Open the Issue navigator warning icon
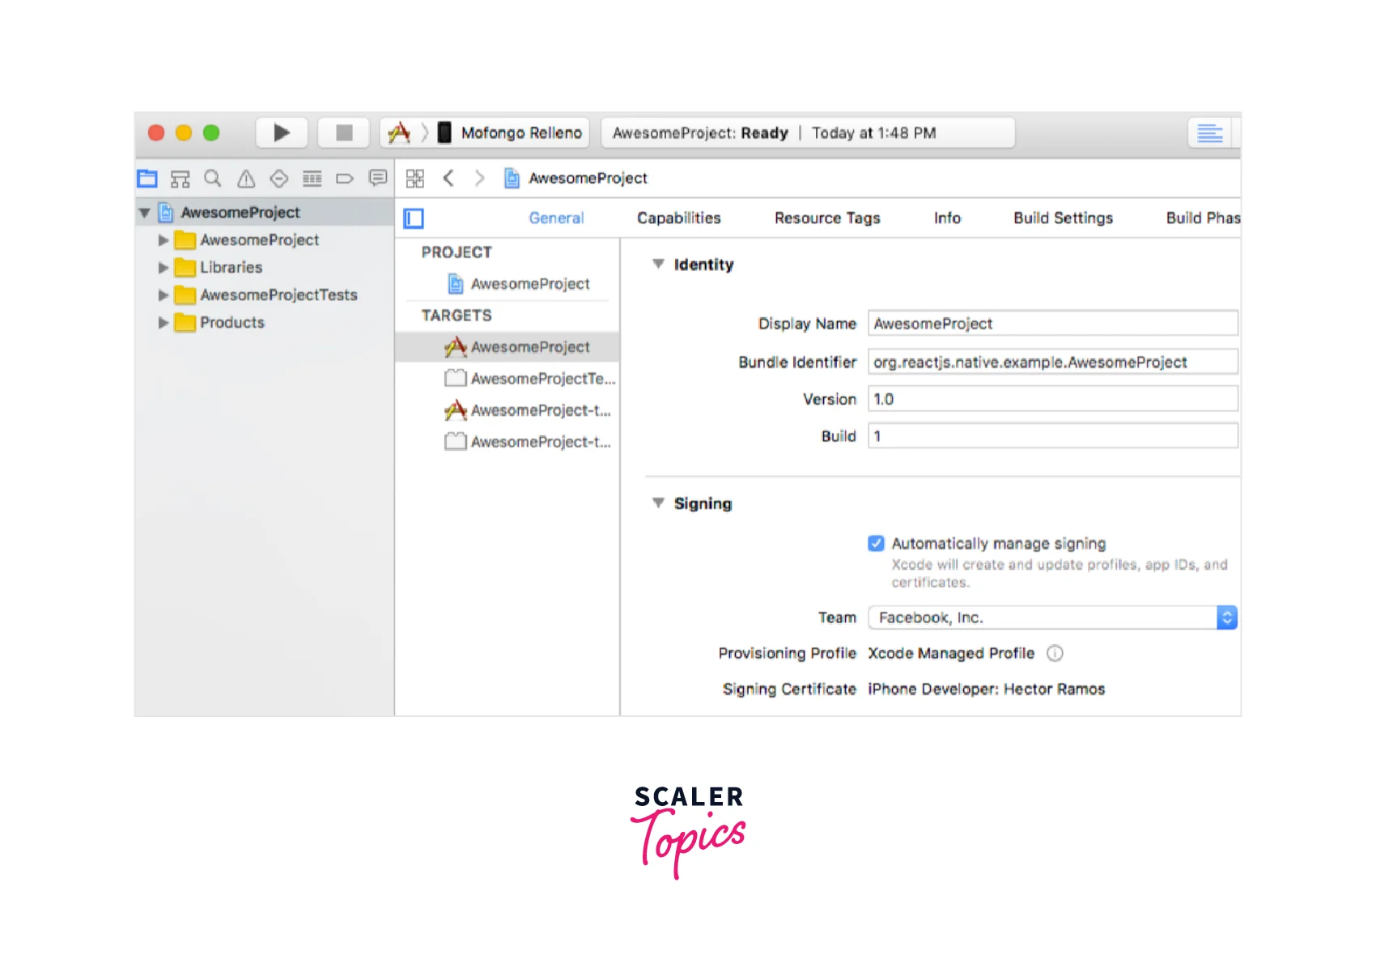The image size is (1376, 963). pos(246,179)
